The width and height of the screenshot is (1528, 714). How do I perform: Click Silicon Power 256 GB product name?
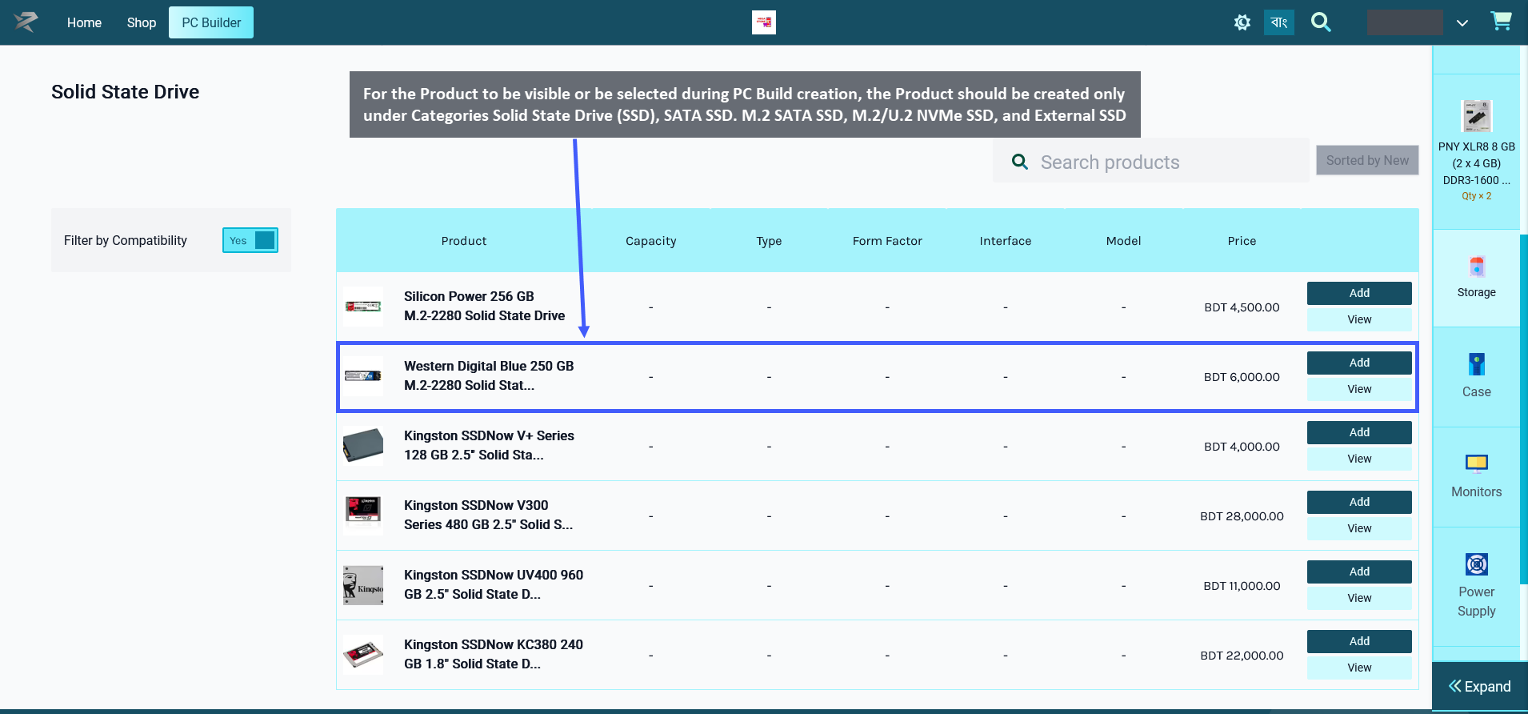click(485, 306)
